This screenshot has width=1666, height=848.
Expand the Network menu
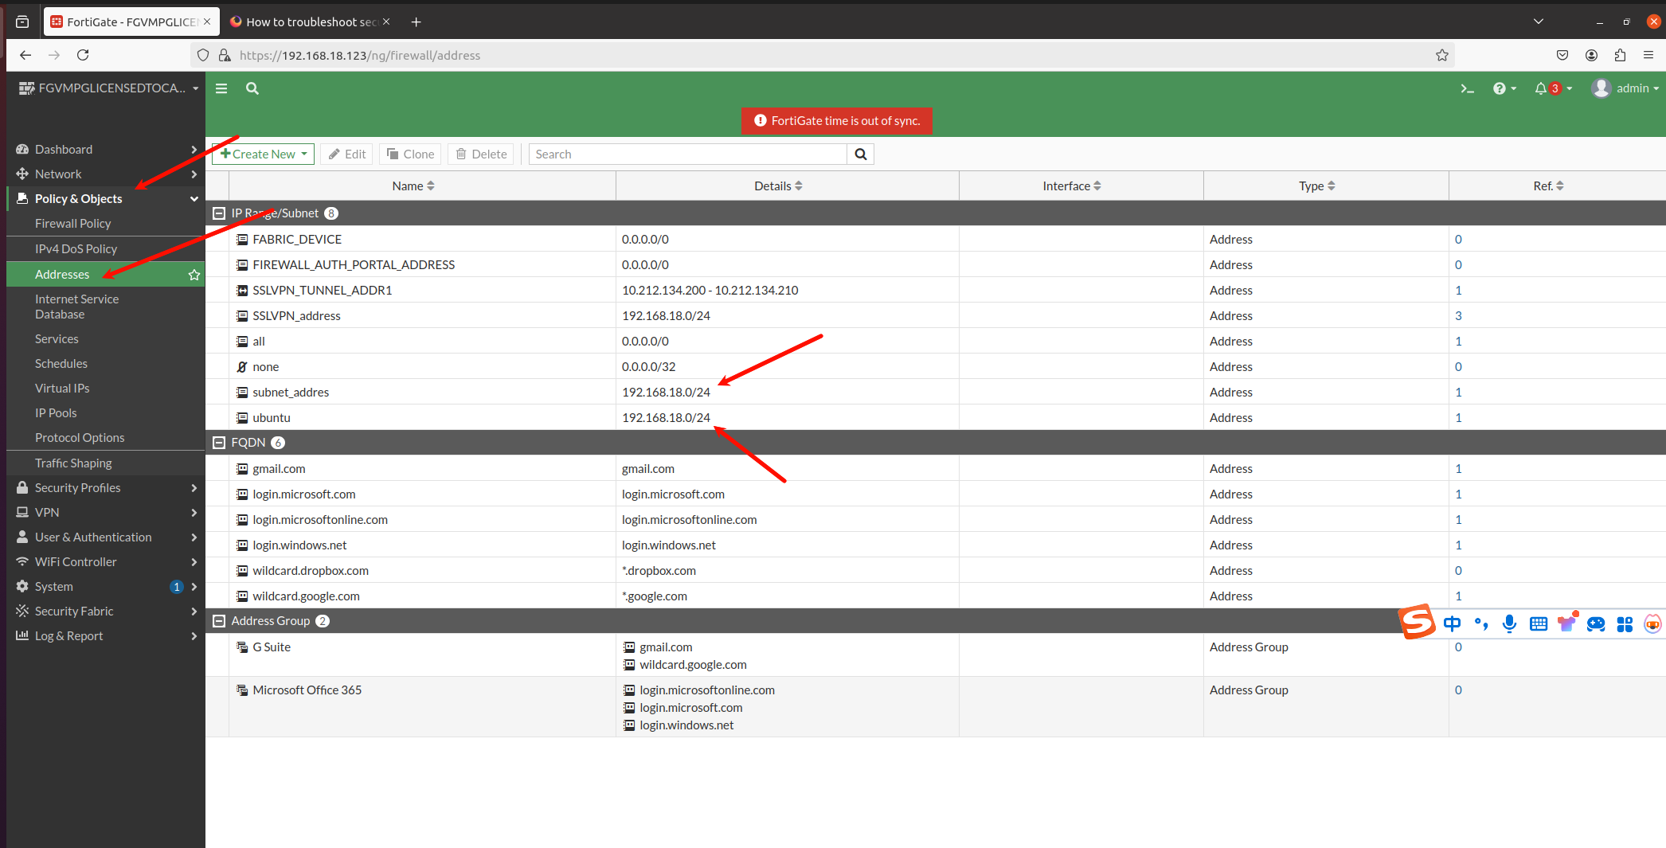pos(106,174)
